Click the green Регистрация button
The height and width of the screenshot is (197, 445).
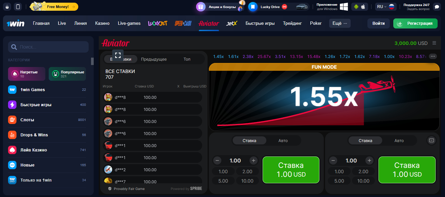pyautogui.click(x=415, y=23)
